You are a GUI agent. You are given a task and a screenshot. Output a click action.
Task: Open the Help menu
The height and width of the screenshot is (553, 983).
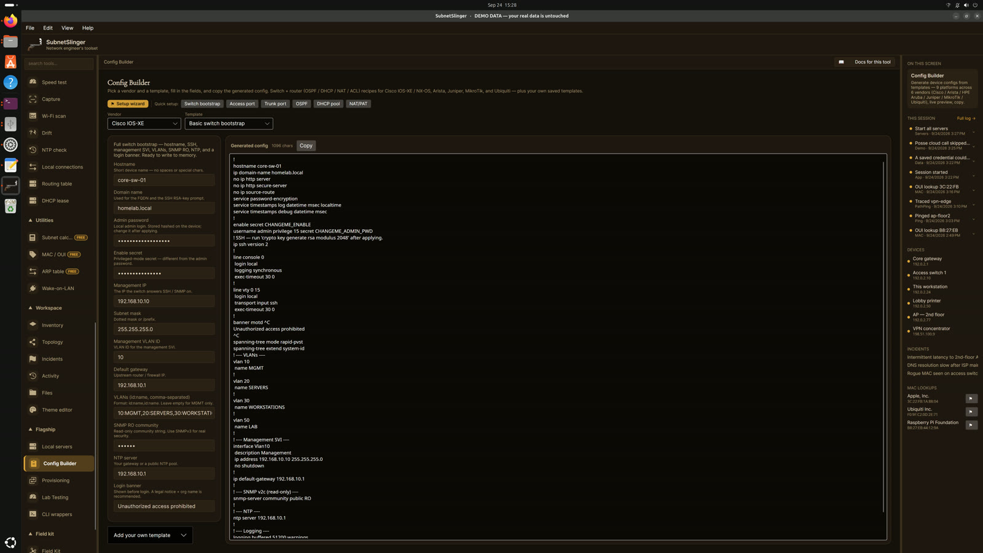[x=88, y=28]
